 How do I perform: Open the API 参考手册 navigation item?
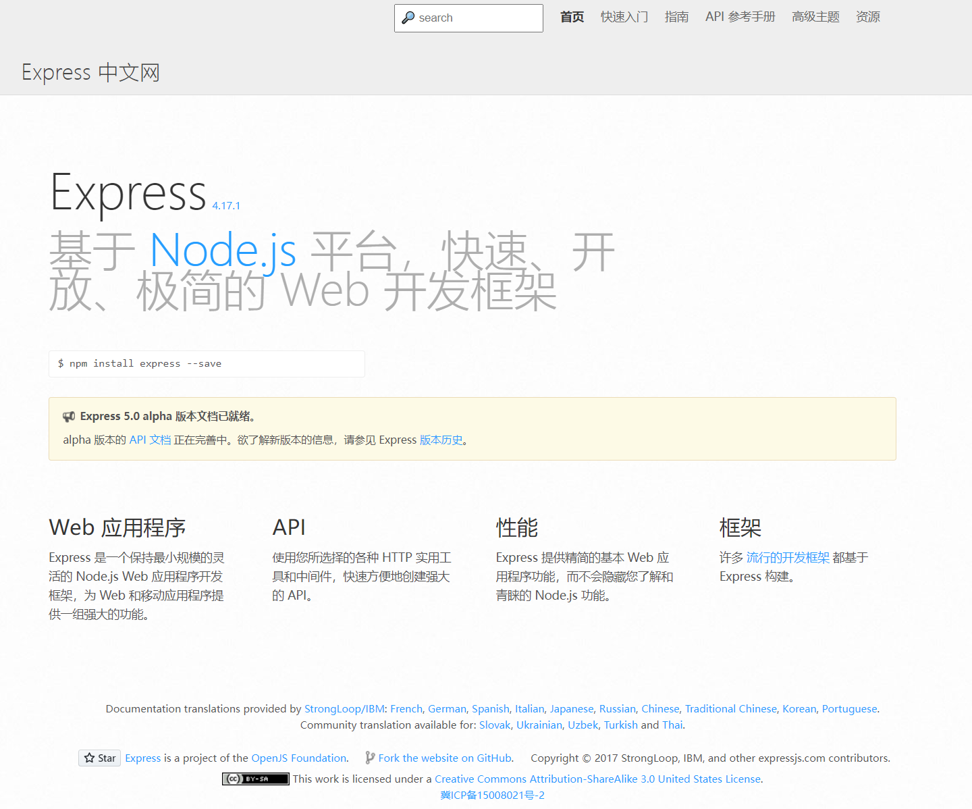(740, 17)
